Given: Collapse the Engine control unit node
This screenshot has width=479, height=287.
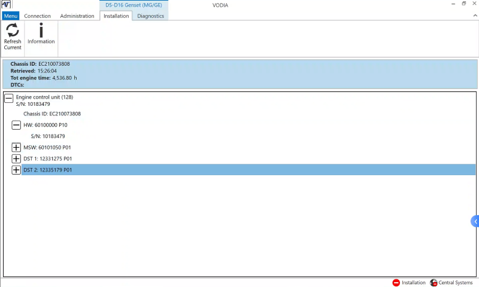Looking at the screenshot, I should click(x=8, y=97).
